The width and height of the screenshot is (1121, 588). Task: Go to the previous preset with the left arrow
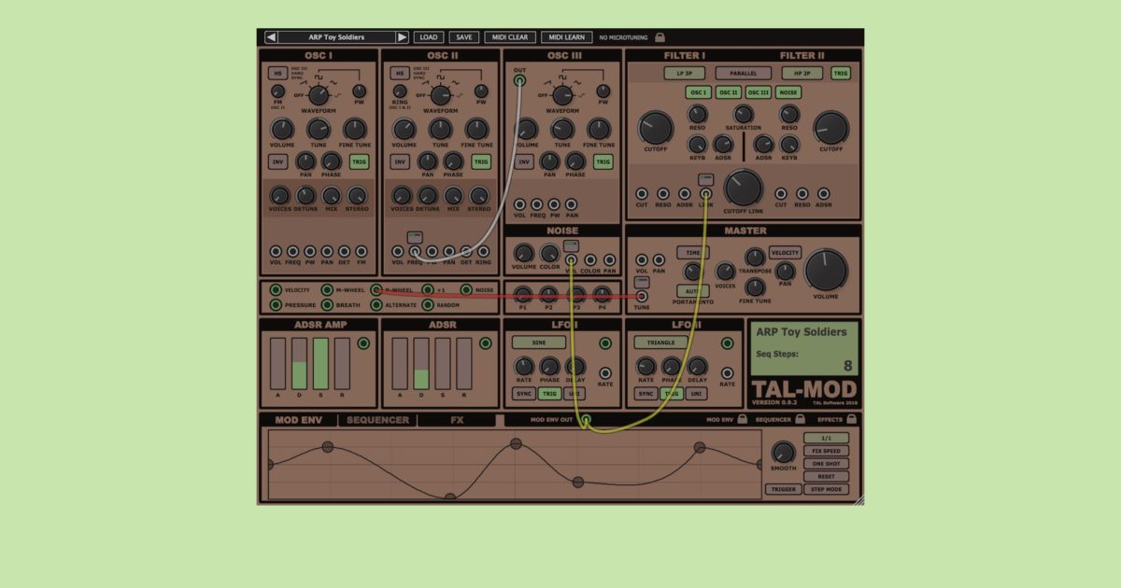(x=271, y=37)
